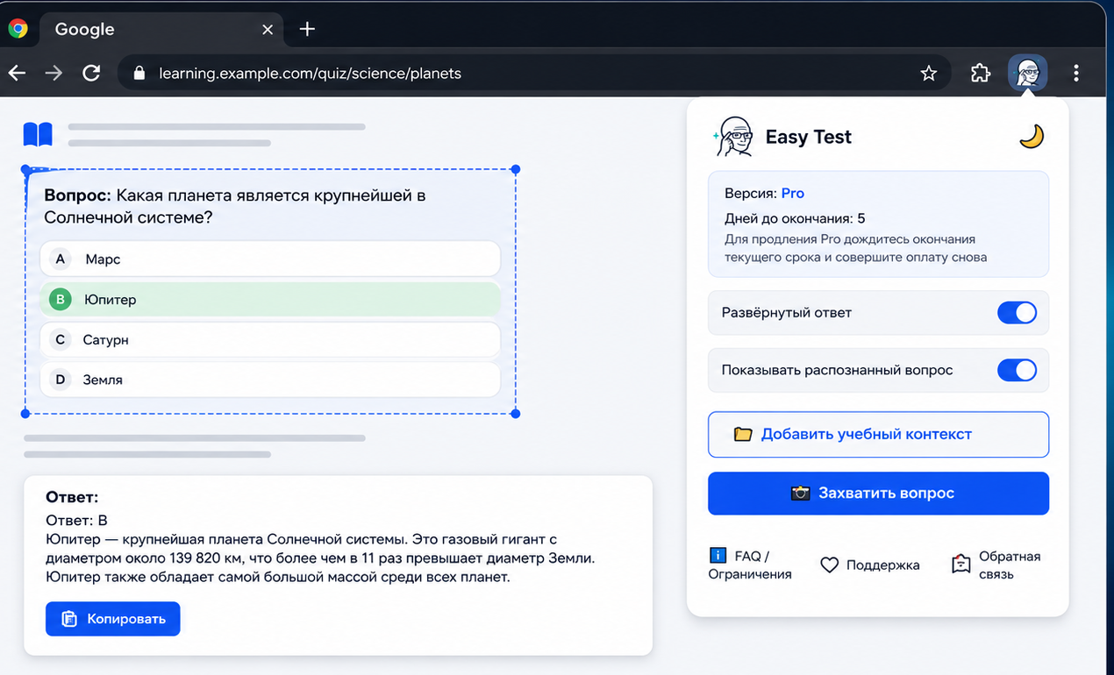Image resolution: width=1114 pixels, height=675 pixels.
Task: Click the Поддержка heart link
Action: 869,565
